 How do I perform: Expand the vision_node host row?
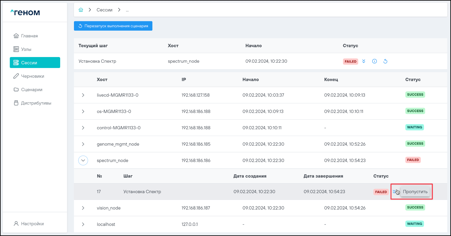pos(83,208)
